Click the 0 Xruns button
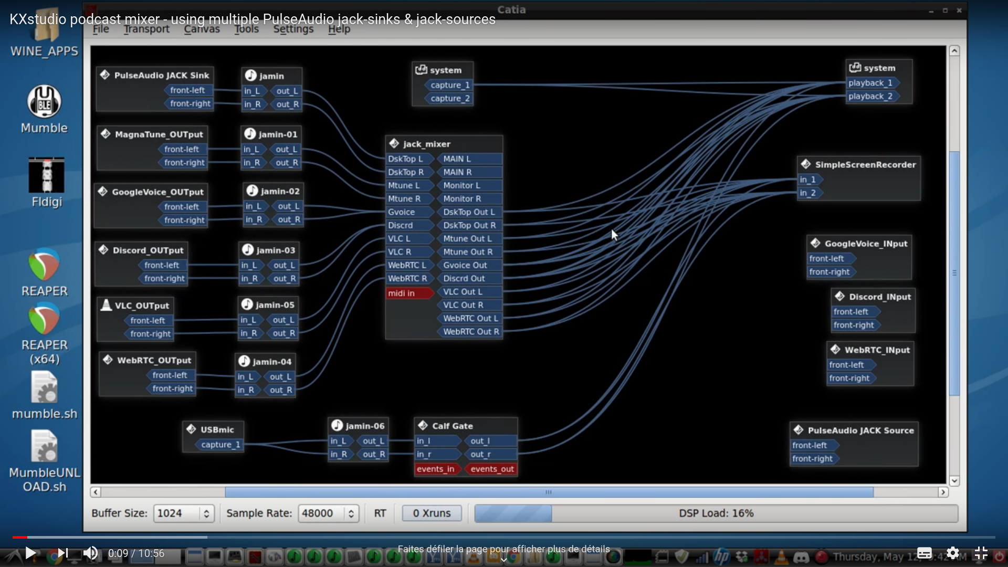The image size is (1008, 567). tap(432, 513)
